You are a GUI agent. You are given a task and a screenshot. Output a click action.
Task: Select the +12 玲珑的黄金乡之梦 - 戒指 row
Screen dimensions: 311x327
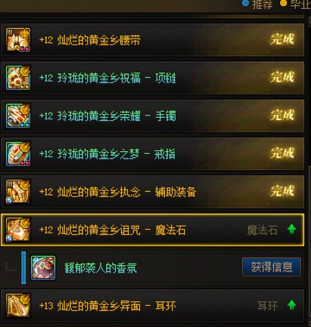coord(152,154)
